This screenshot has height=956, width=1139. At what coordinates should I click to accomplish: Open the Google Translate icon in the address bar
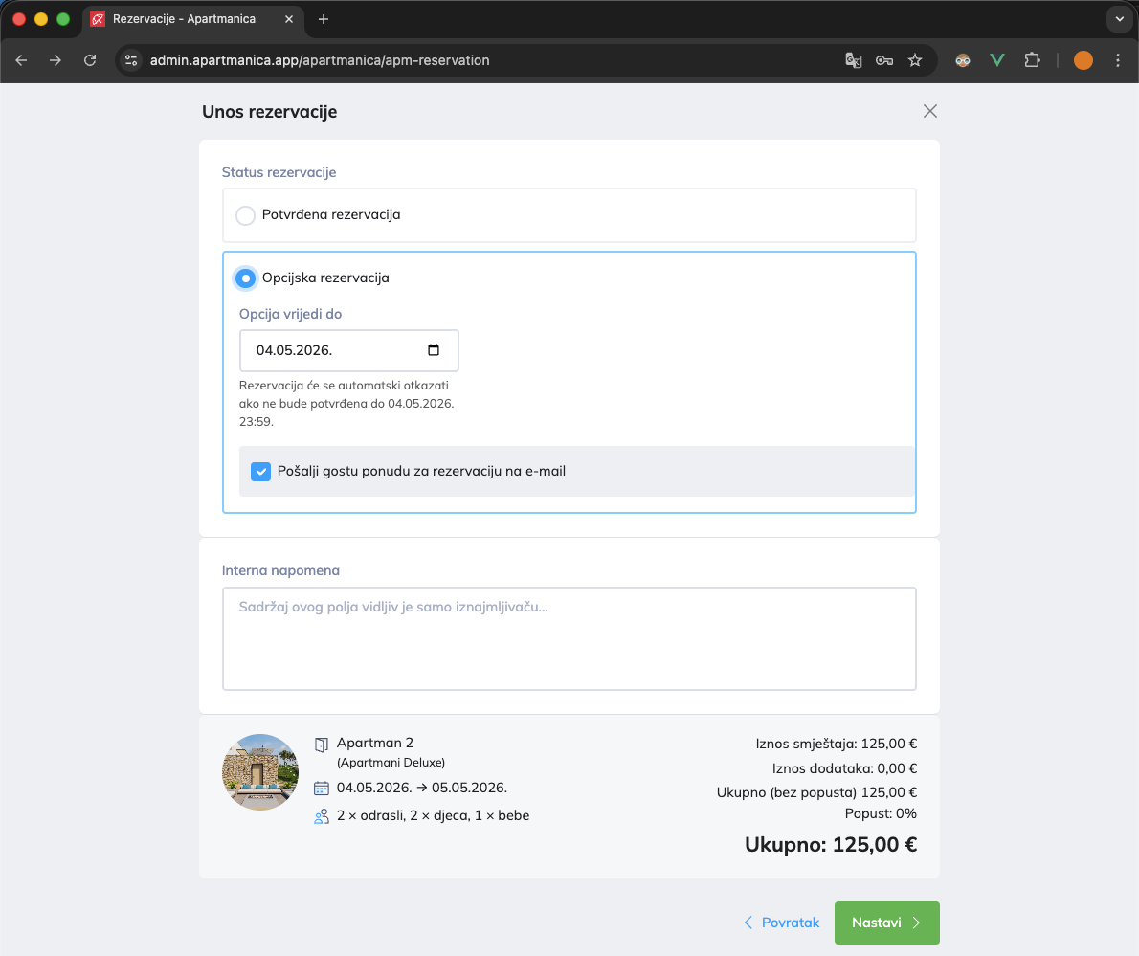[854, 60]
